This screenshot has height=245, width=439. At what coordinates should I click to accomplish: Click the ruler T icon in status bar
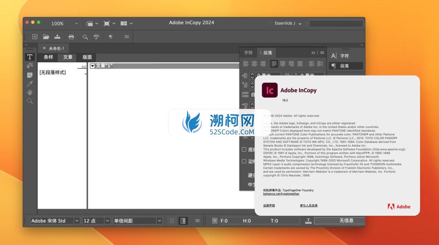[308, 221]
